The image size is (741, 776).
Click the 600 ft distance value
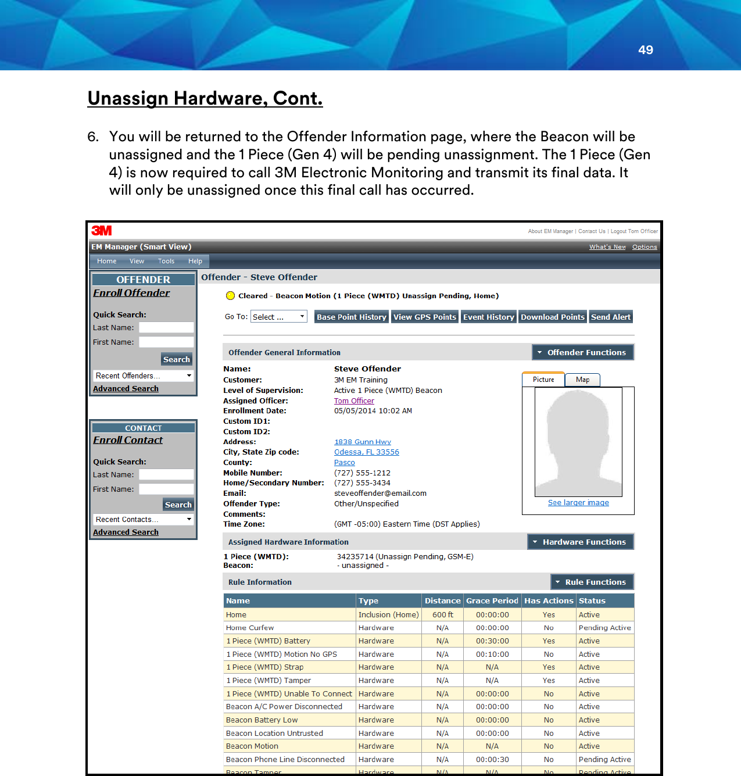442,615
